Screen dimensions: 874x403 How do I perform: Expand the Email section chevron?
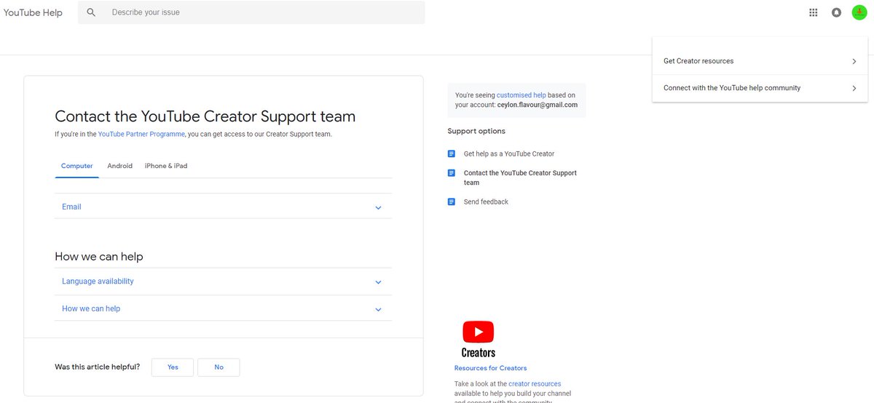click(378, 208)
